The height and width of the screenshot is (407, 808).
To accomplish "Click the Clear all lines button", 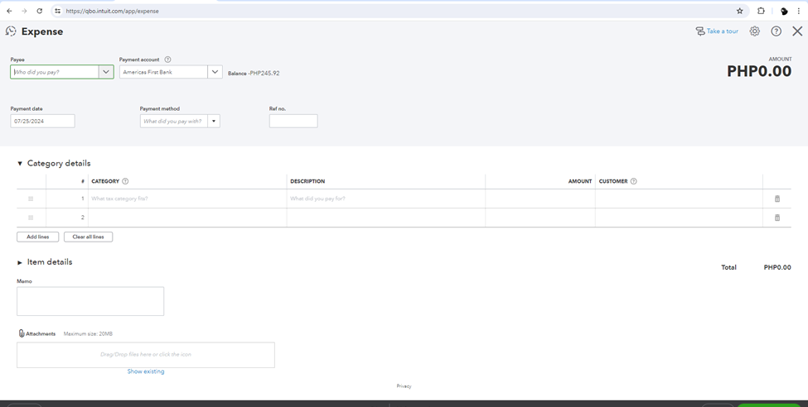I will tap(88, 237).
